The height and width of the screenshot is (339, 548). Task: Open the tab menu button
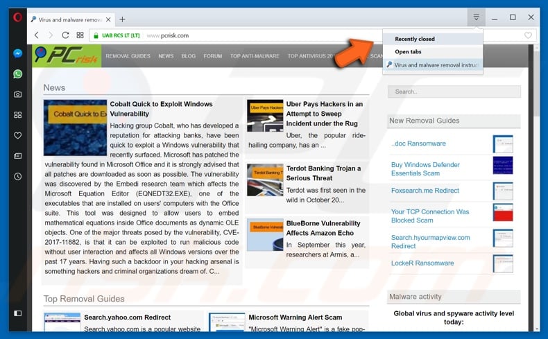pyautogui.click(x=476, y=17)
